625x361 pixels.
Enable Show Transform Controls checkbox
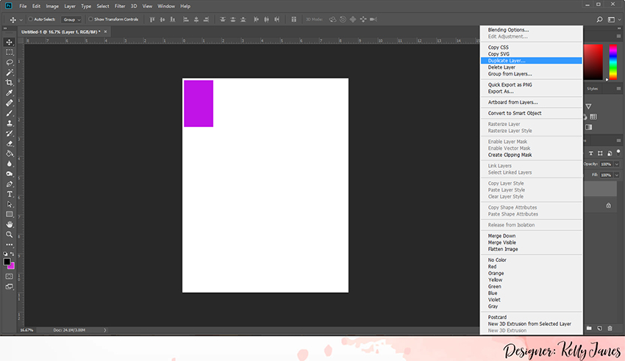click(90, 19)
